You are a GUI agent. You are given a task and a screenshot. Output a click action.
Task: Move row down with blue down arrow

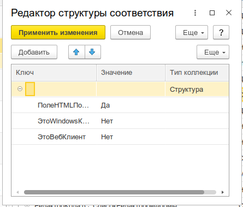92,52
